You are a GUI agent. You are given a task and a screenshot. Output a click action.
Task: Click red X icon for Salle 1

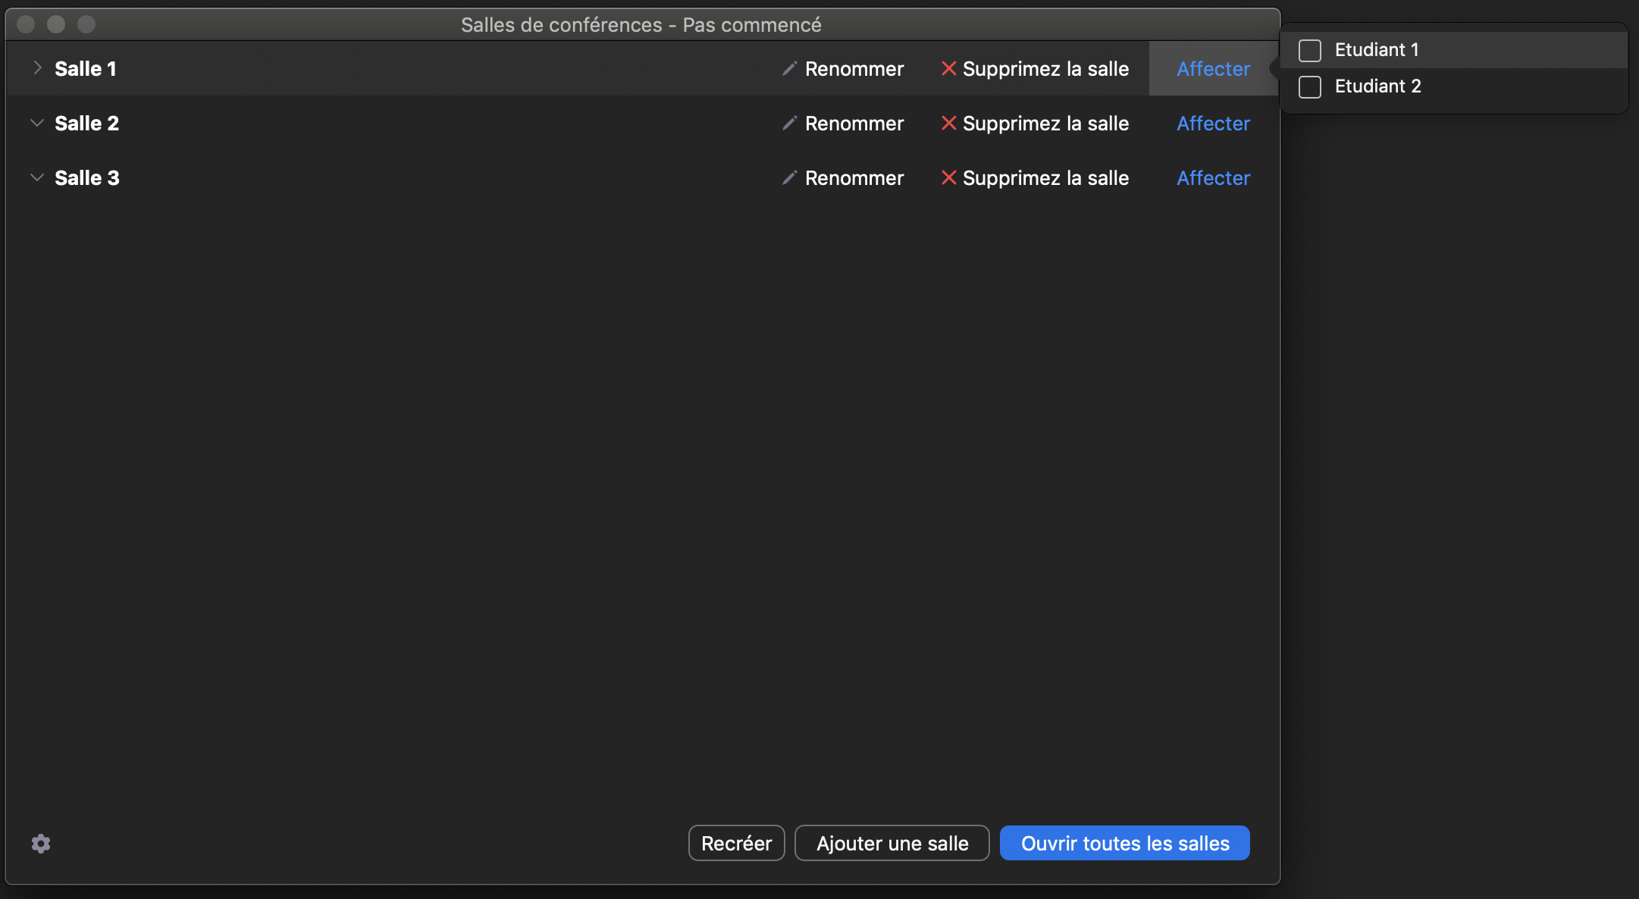(x=948, y=68)
